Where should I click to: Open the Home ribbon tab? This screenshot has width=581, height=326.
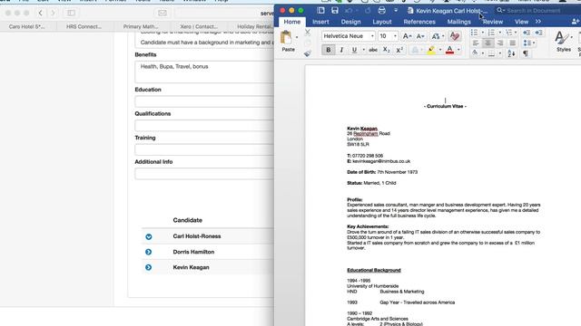tap(292, 22)
